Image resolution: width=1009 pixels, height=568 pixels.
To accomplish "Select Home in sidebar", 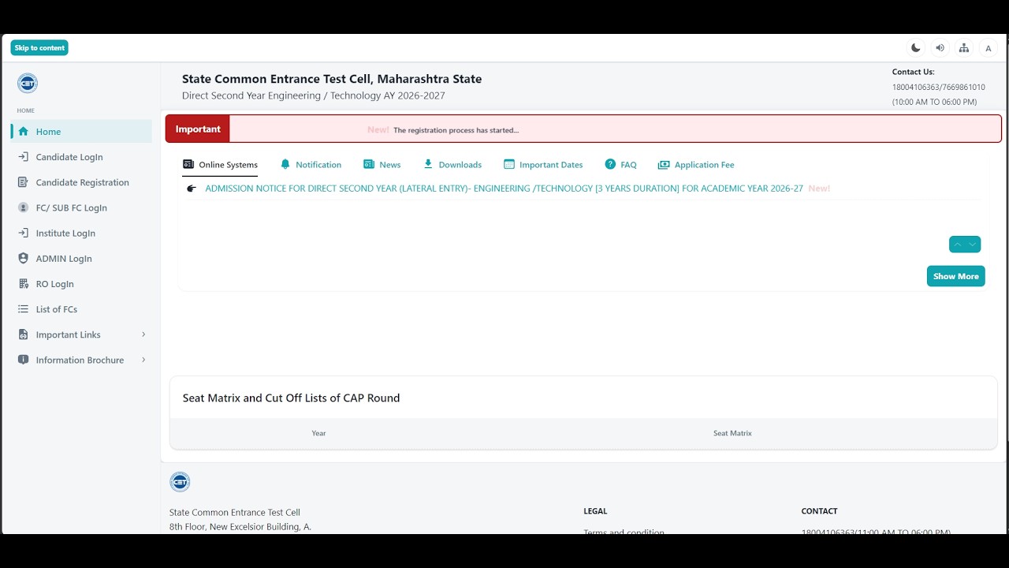I will (82, 132).
